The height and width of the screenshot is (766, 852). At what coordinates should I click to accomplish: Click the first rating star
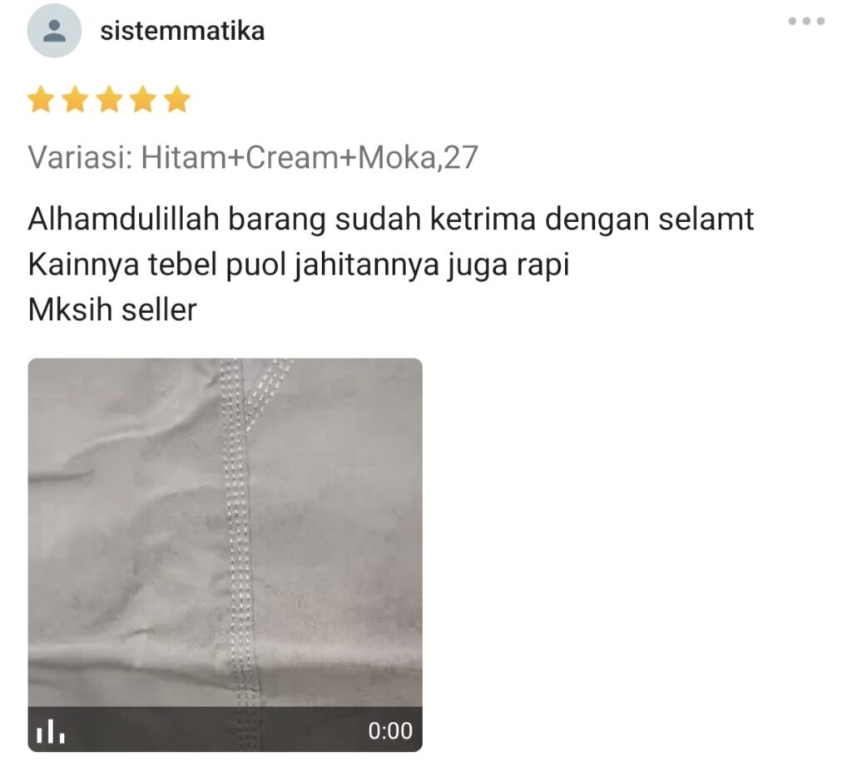[42, 100]
